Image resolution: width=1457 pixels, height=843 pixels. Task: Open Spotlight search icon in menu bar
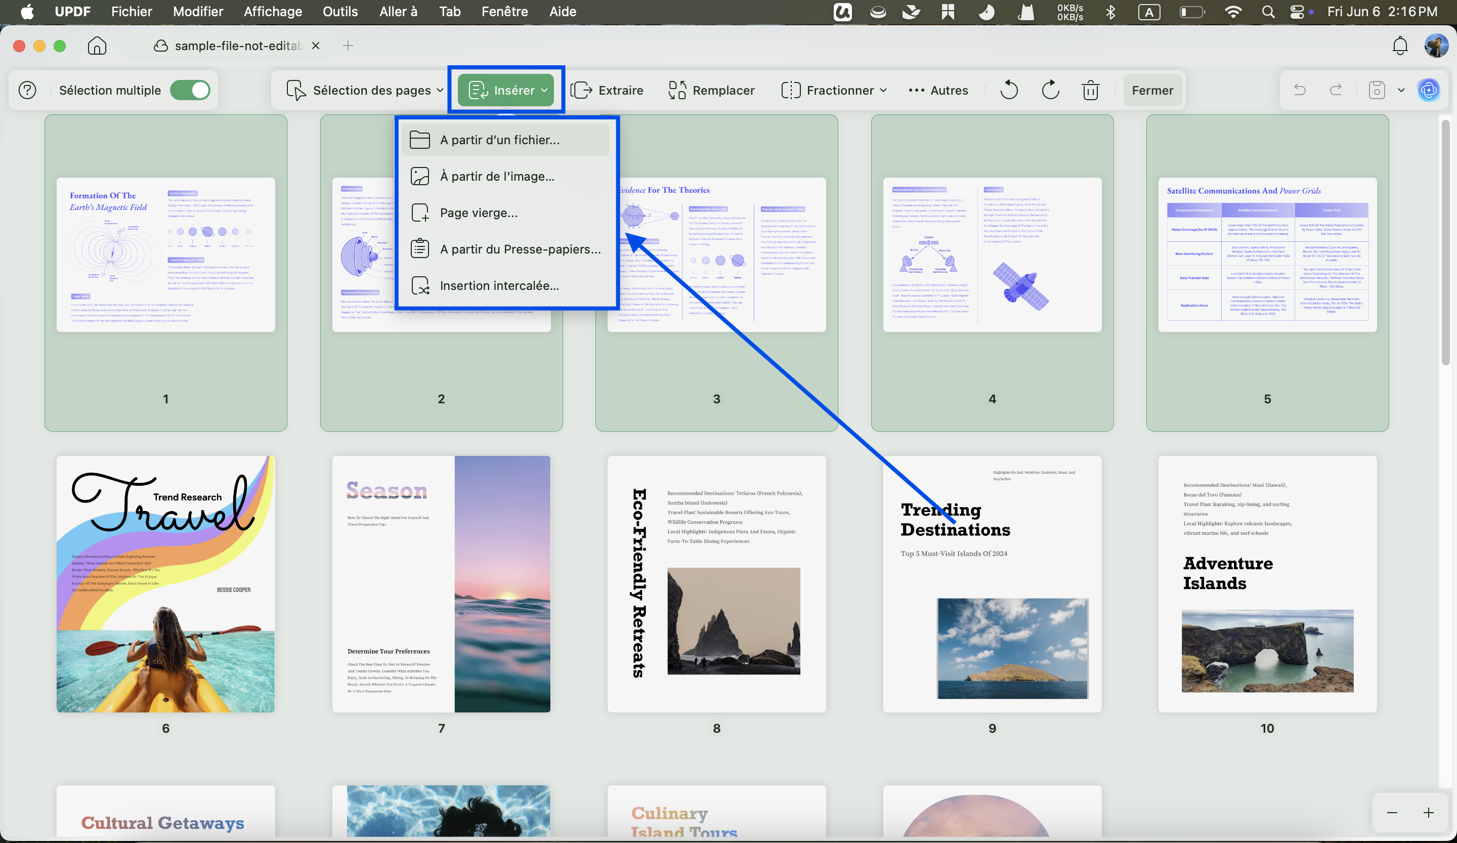point(1268,12)
